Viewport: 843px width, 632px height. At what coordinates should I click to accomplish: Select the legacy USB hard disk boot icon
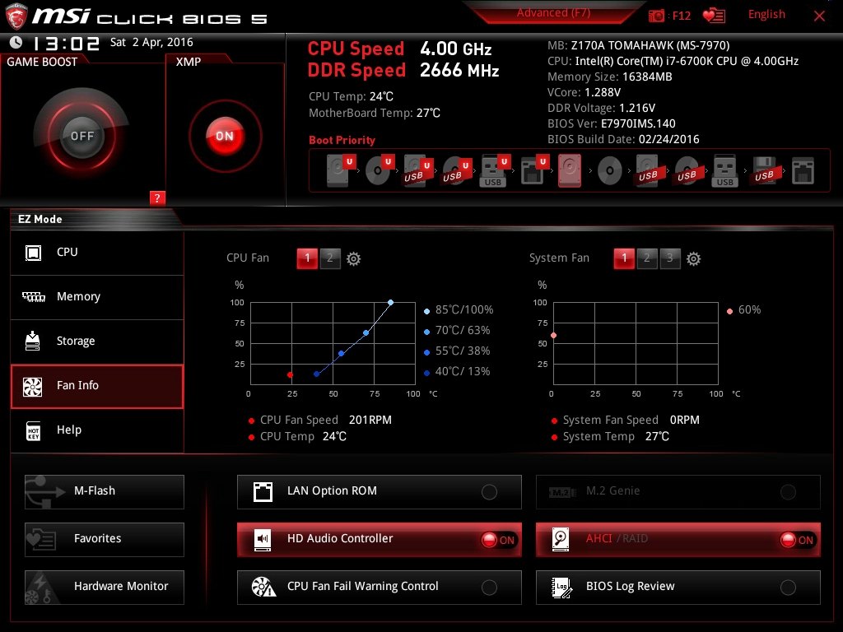click(648, 170)
